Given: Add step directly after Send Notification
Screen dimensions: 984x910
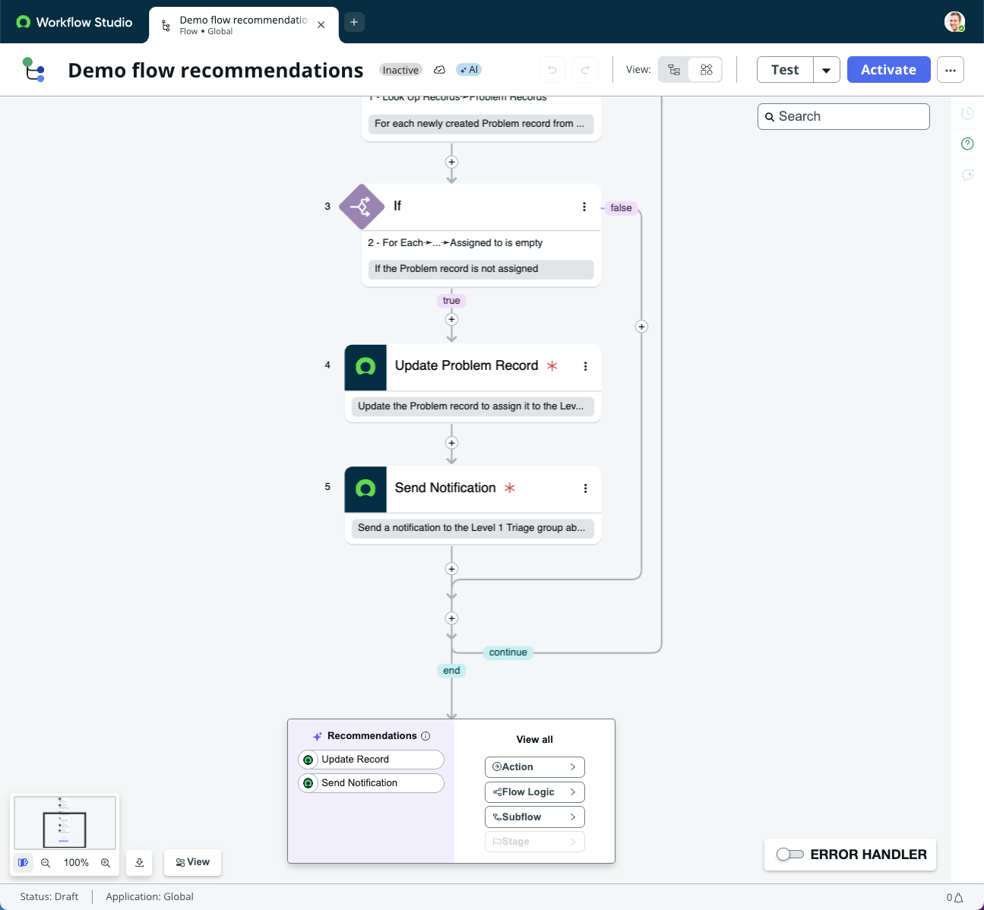Looking at the screenshot, I should pyautogui.click(x=451, y=569).
